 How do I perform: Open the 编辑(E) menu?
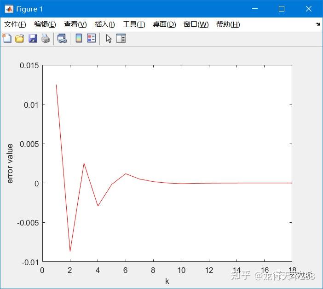coord(45,24)
